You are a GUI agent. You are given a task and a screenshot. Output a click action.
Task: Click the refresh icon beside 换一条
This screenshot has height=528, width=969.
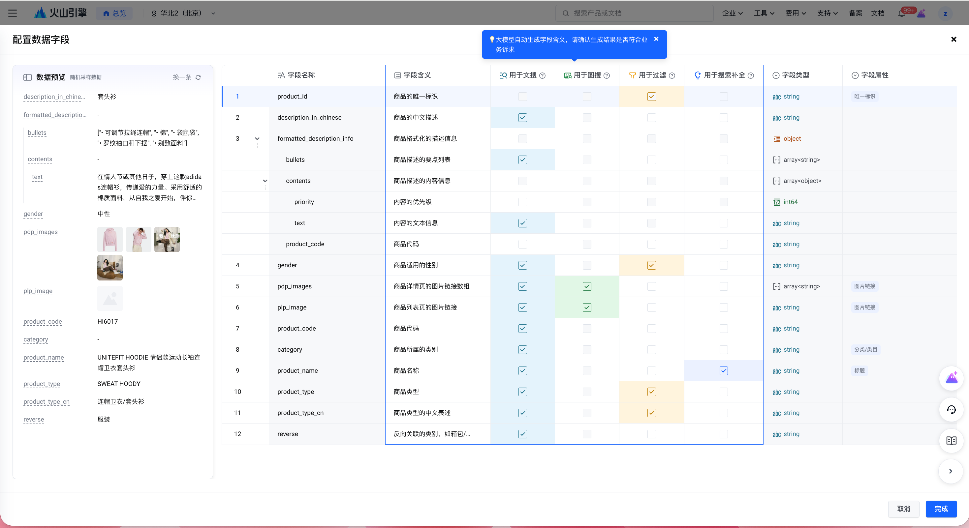point(198,77)
